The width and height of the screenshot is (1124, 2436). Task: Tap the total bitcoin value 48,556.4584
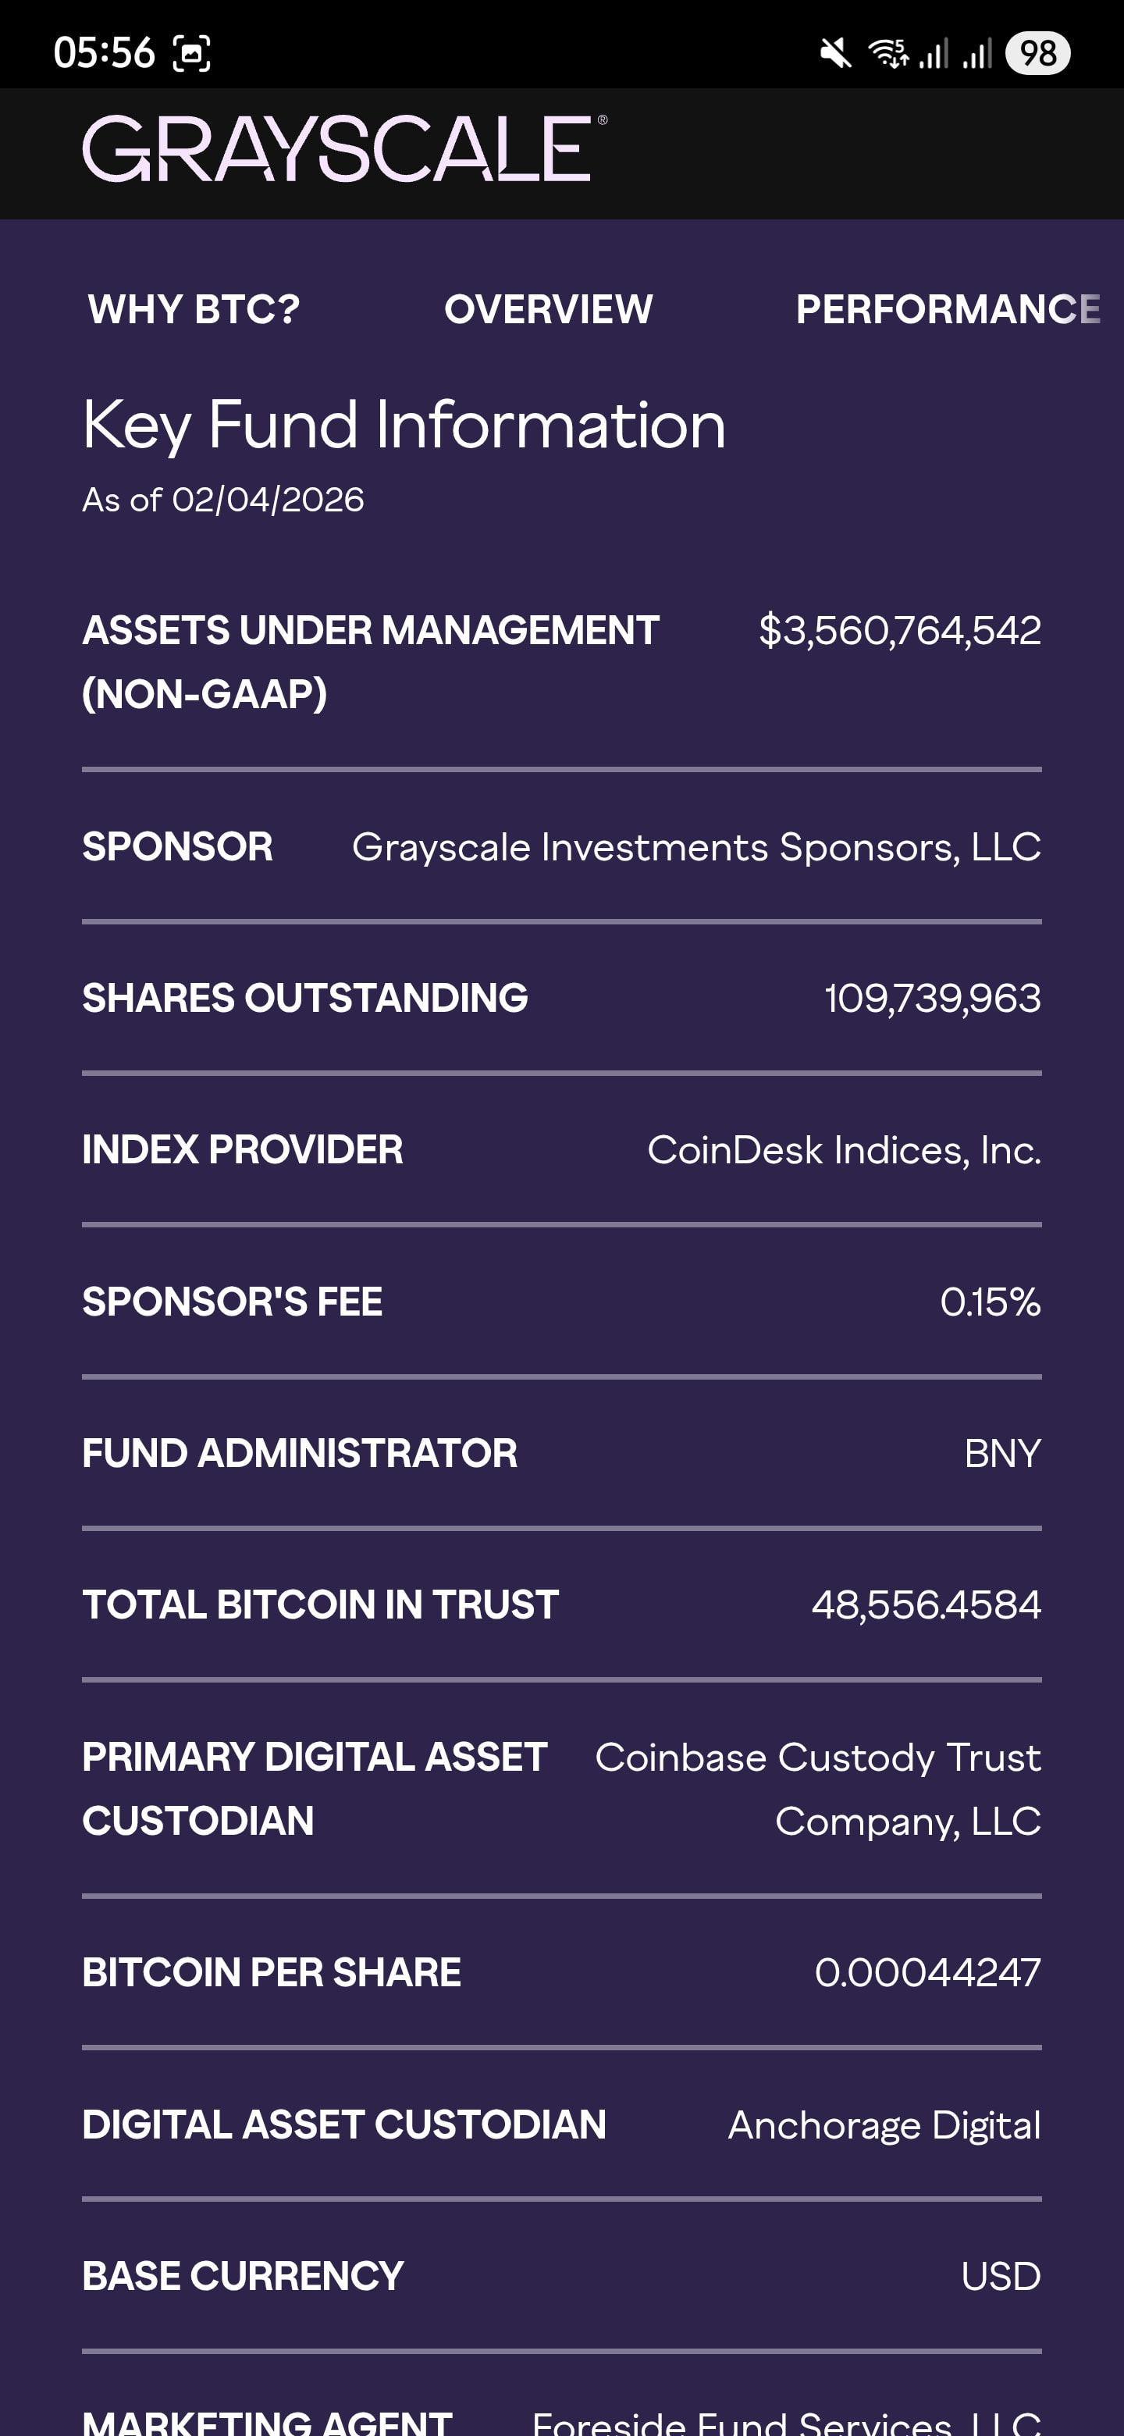(x=926, y=1604)
